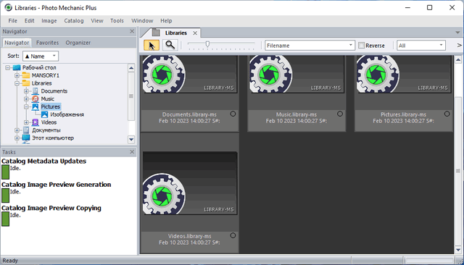Click the contact sheet scroll down arrow
This screenshot has width=464, height=265.
[x=458, y=250]
